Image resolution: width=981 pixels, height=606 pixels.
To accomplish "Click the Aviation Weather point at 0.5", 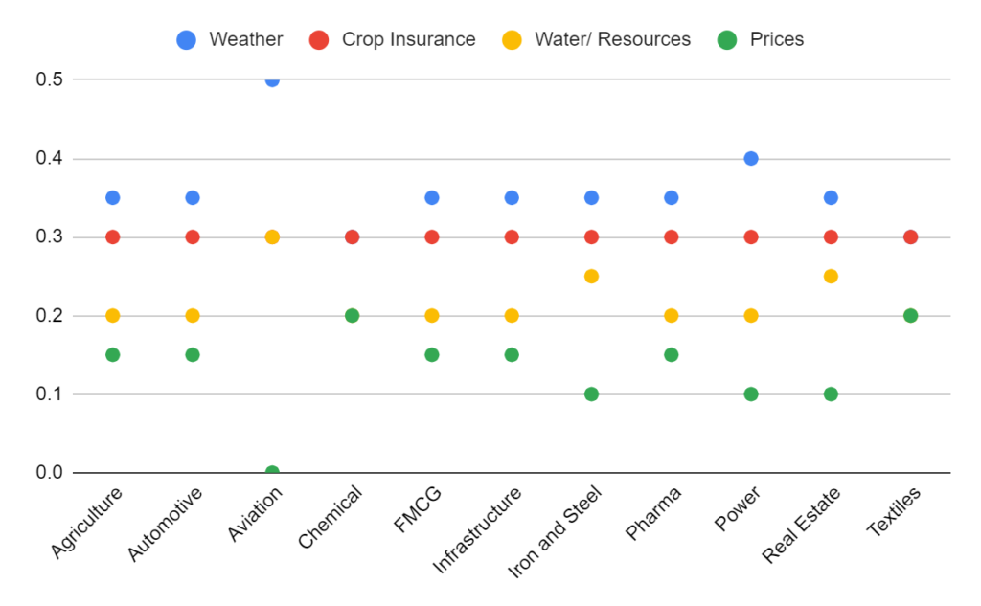I will click(272, 79).
